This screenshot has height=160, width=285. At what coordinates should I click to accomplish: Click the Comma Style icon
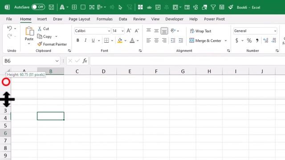pyautogui.click(x=257, y=40)
